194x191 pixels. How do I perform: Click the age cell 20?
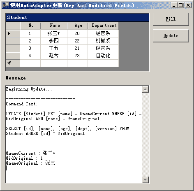(x=78, y=33)
